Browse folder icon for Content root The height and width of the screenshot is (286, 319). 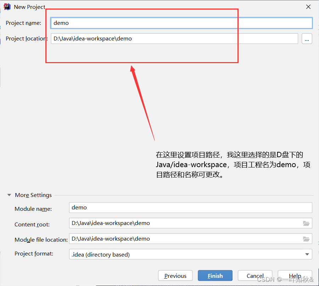click(x=306, y=223)
